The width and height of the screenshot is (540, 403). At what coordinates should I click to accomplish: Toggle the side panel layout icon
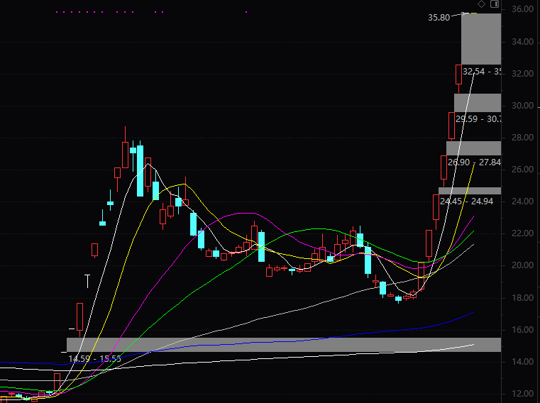pyautogui.click(x=494, y=4)
